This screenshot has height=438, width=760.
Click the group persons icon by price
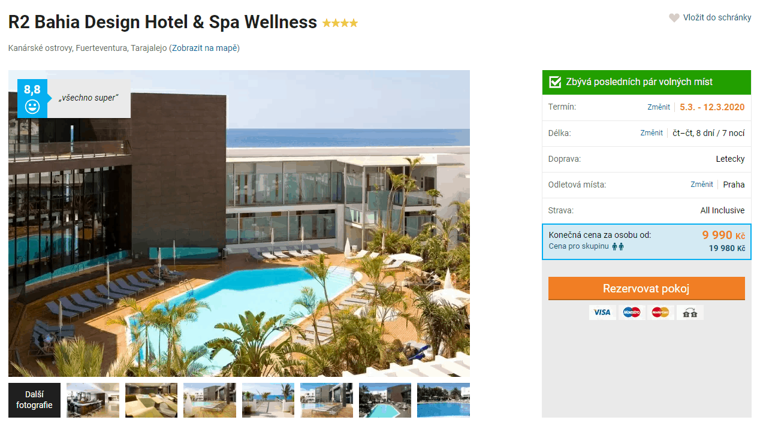(x=618, y=246)
